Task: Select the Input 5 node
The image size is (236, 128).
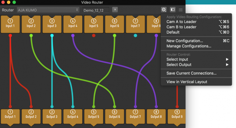Action: click(94, 24)
